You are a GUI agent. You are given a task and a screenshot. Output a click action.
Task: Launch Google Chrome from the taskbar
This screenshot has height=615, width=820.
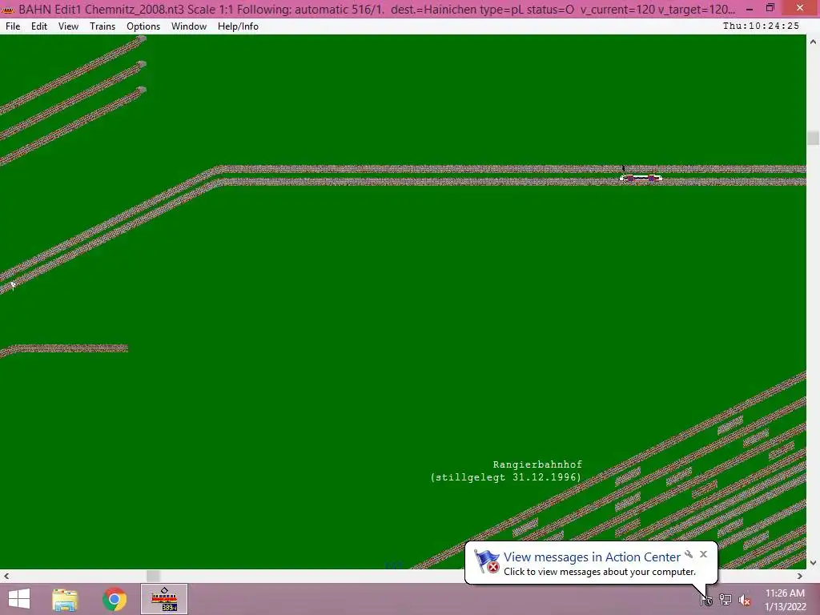click(115, 599)
